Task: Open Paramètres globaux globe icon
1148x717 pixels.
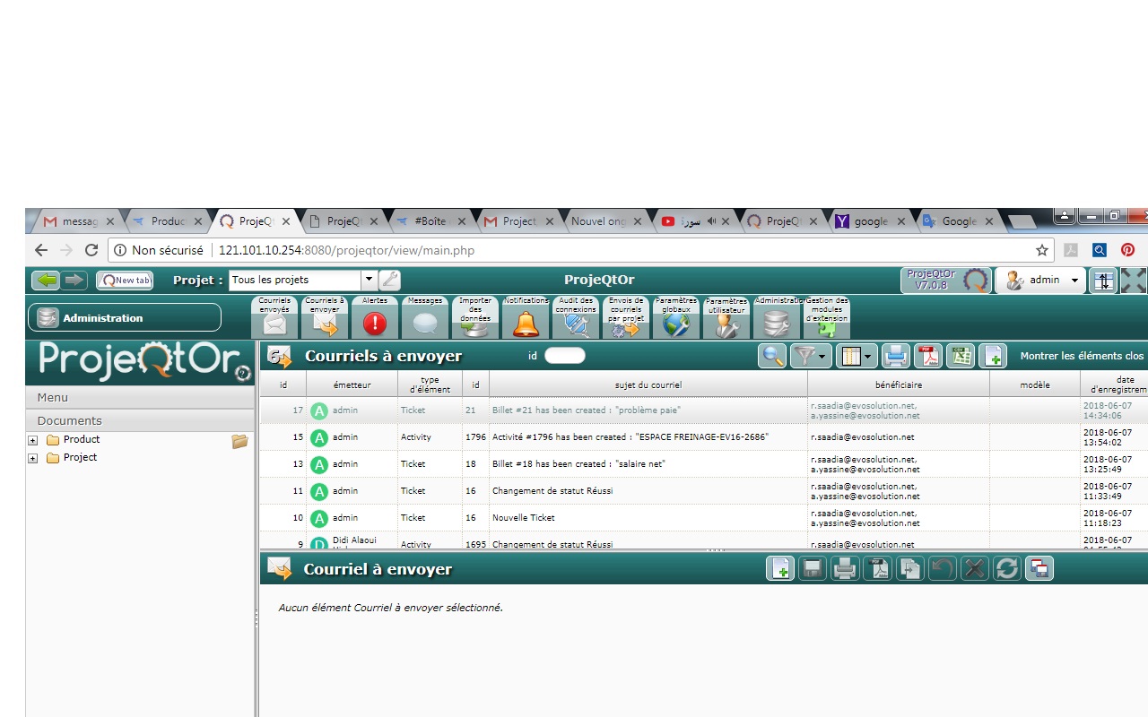Action: pos(676,320)
